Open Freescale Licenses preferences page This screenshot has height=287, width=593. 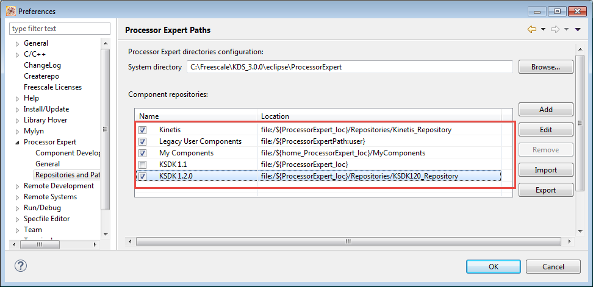pyautogui.click(x=52, y=87)
